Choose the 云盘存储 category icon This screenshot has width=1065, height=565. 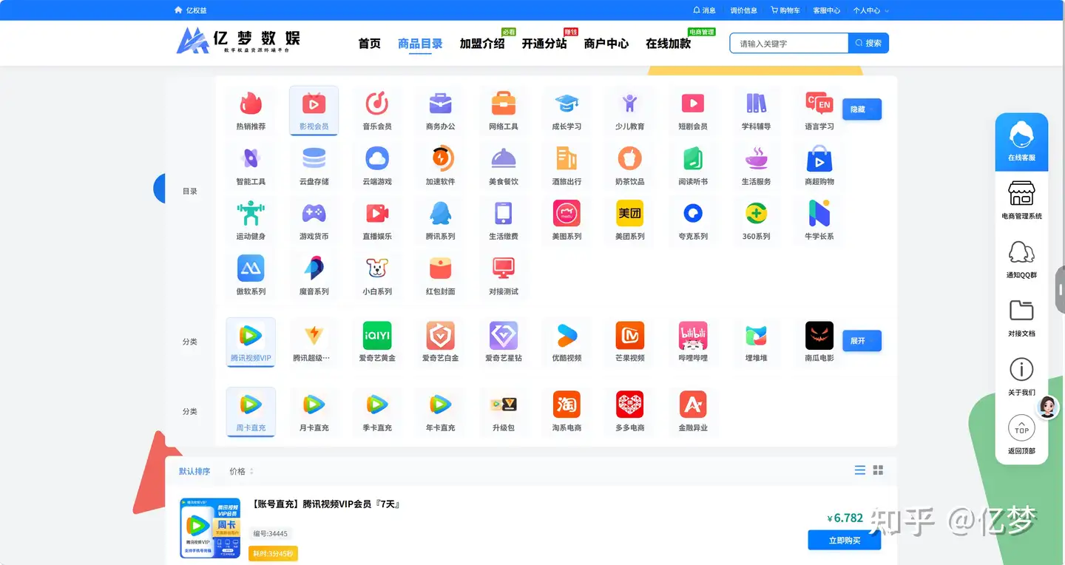314,158
